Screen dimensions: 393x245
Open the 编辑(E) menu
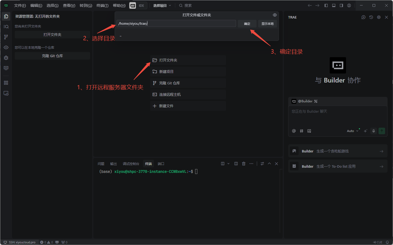point(36,5)
